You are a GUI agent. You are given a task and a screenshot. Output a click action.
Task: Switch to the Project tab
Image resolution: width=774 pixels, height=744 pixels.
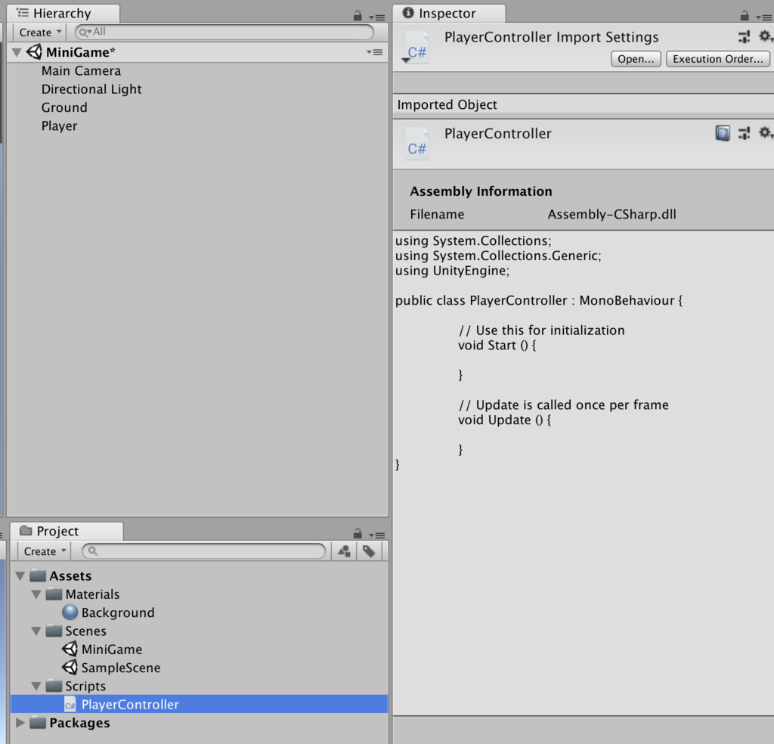67,532
